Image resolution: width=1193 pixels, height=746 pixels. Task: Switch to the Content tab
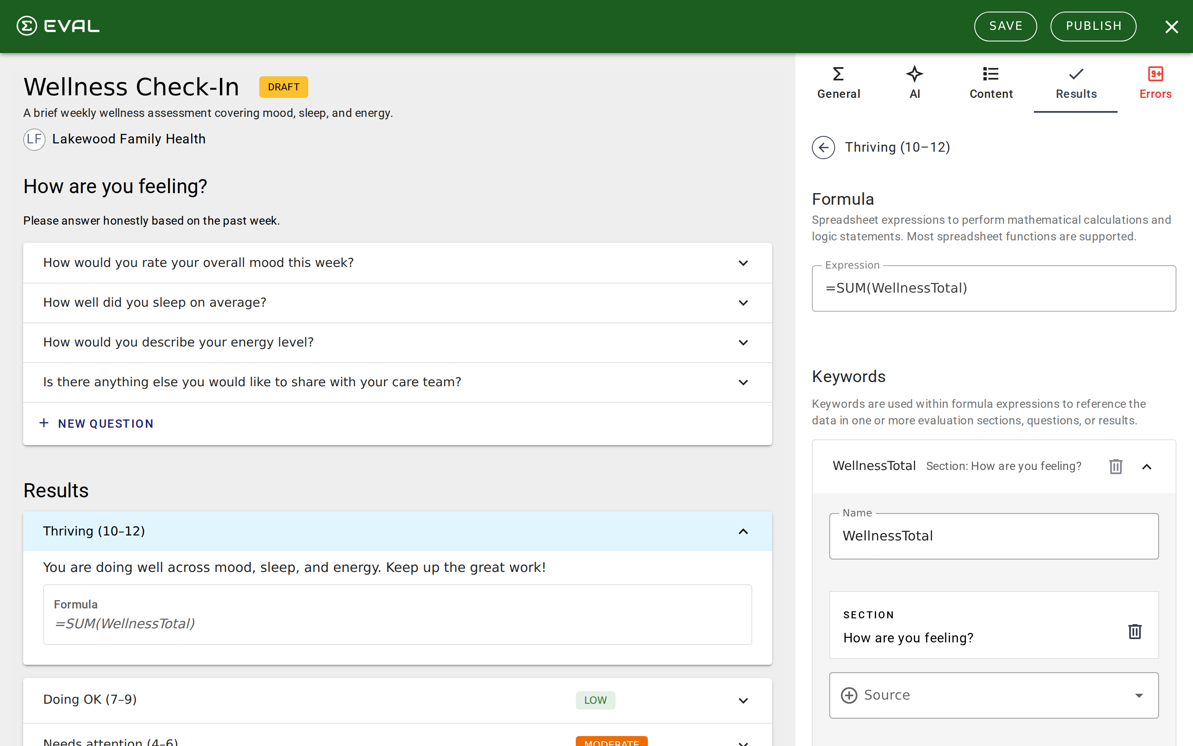[991, 83]
